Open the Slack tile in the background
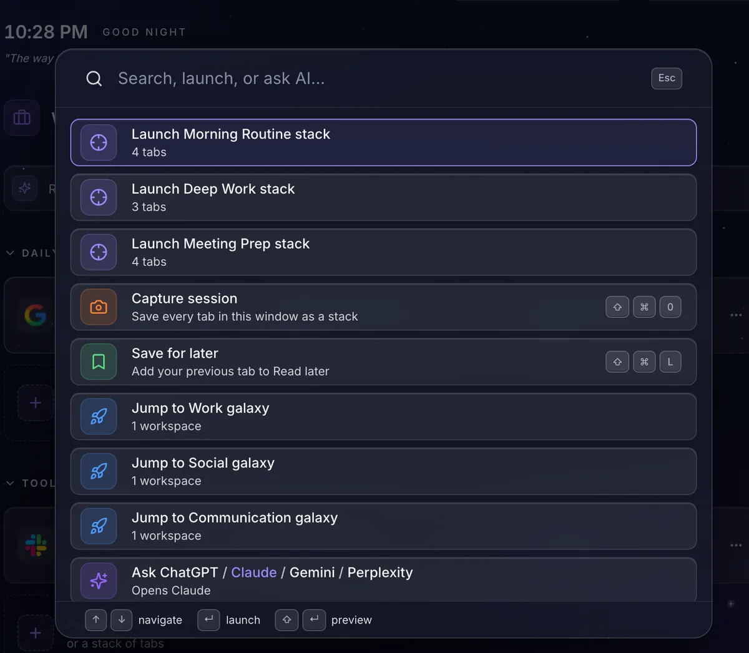The width and height of the screenshot is (749, 653). pos(36,545)
